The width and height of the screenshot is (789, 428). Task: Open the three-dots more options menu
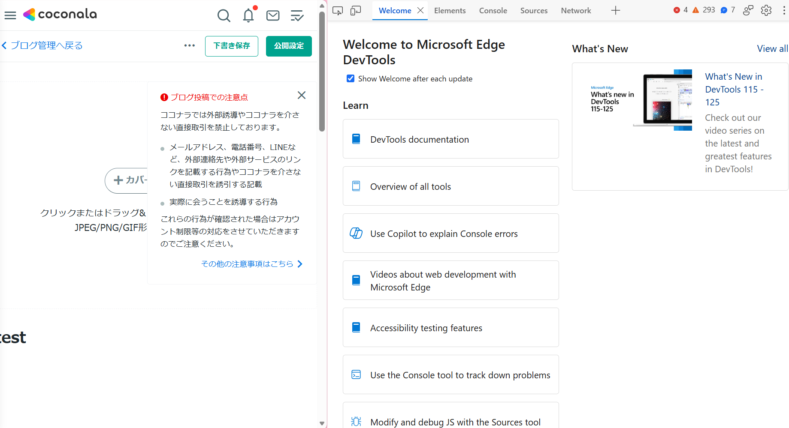click(190, 45)
